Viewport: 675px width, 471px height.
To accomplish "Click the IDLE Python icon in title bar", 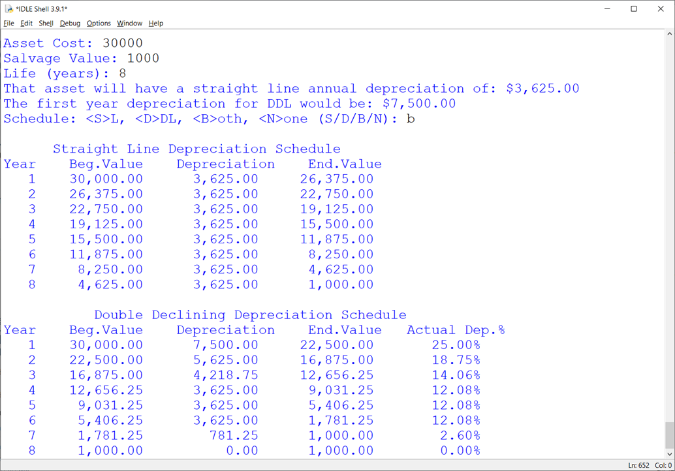I will coord(8,8).
